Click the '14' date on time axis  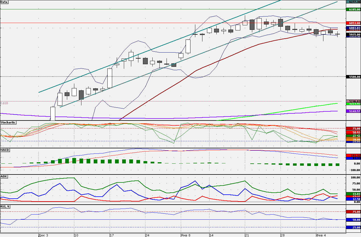[x=211, y=235]
